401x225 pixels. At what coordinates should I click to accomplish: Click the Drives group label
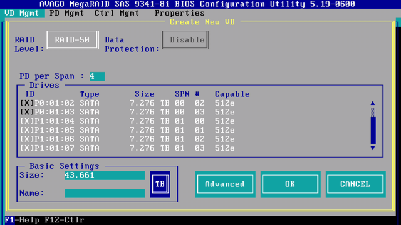[44, 85]
